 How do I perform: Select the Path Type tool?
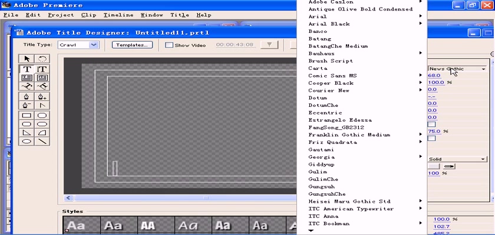[27, 86]
